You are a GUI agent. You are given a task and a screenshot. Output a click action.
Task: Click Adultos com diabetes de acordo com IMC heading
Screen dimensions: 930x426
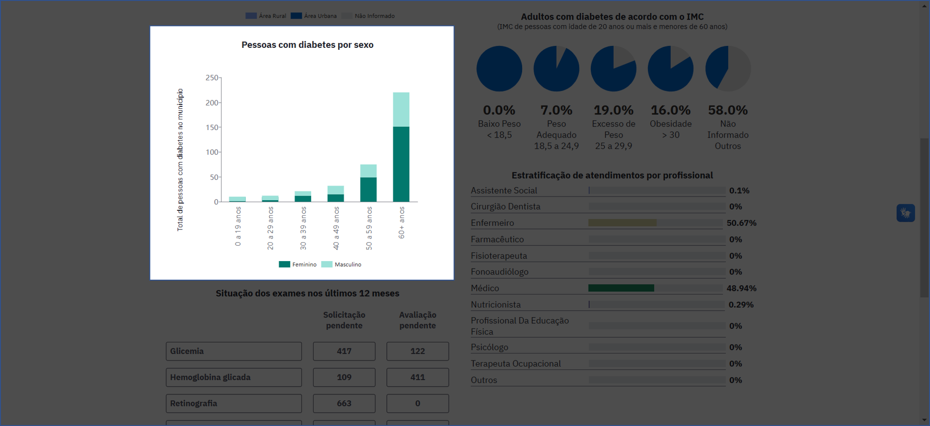point(612,17)
